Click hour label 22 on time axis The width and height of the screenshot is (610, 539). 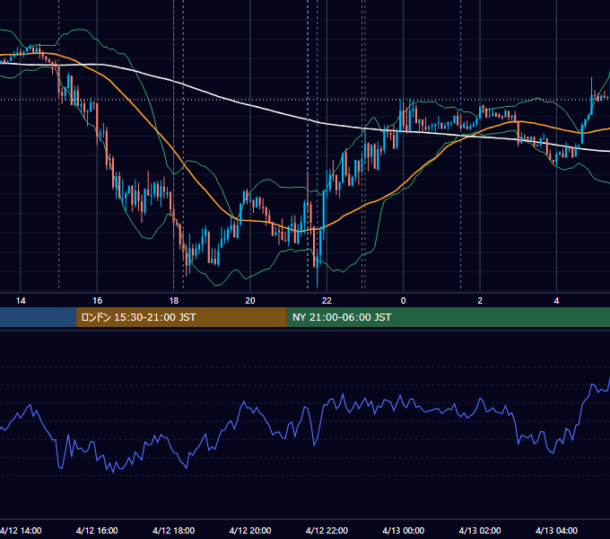tap(327, 301)
